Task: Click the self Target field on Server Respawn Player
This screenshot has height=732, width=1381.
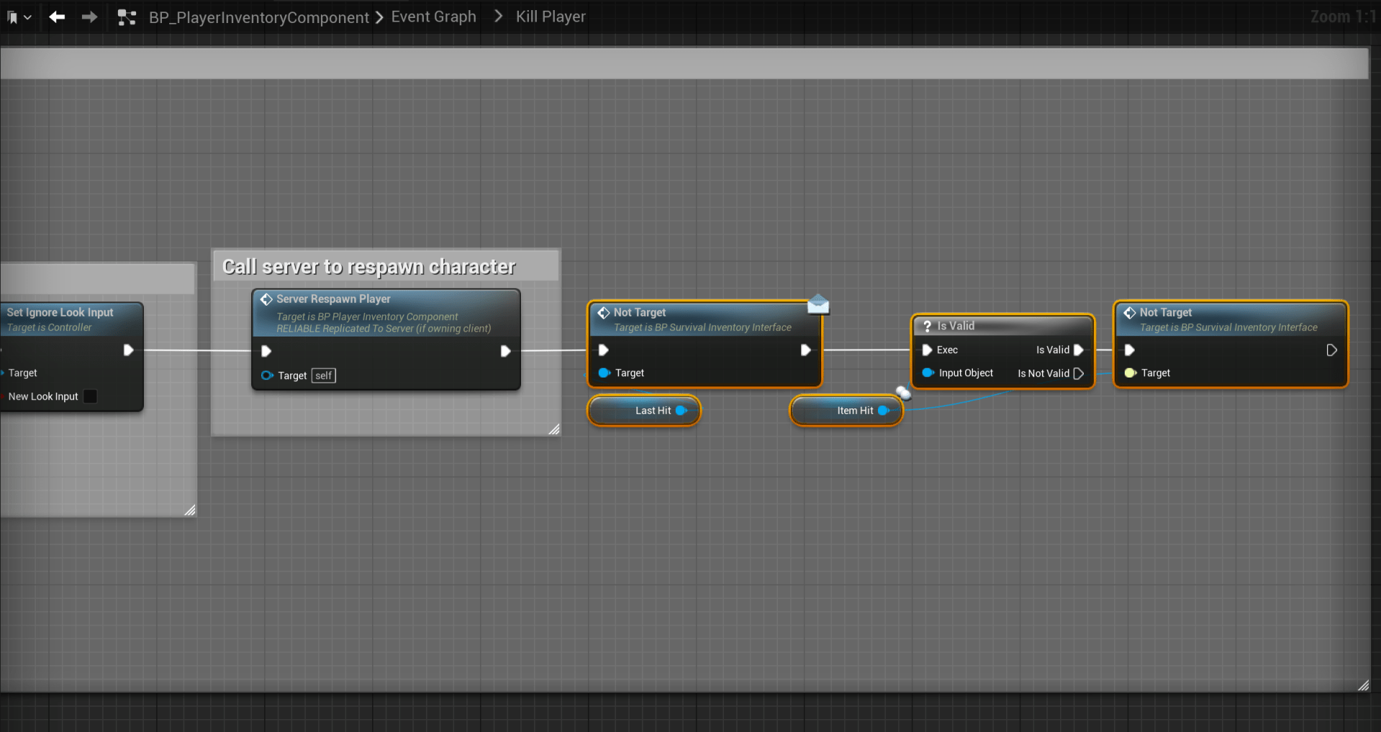Action: 324,375
